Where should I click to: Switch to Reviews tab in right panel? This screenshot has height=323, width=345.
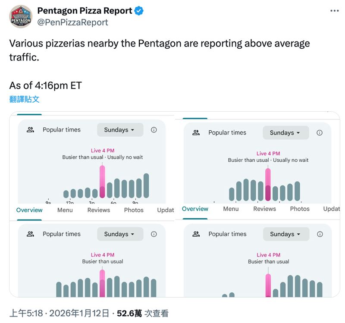264,209
